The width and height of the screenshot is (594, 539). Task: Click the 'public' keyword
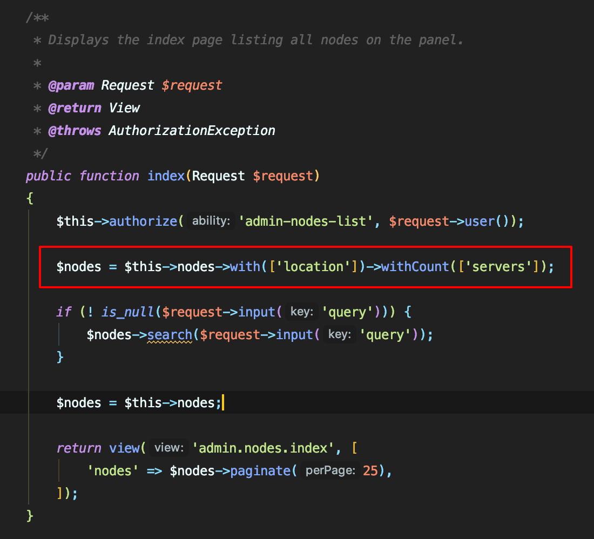point(48,176)
